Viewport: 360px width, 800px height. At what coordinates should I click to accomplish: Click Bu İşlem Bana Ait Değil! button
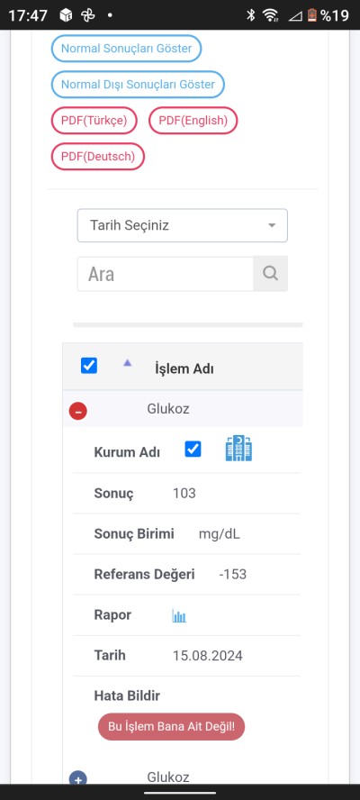click(x=171, y=726)
